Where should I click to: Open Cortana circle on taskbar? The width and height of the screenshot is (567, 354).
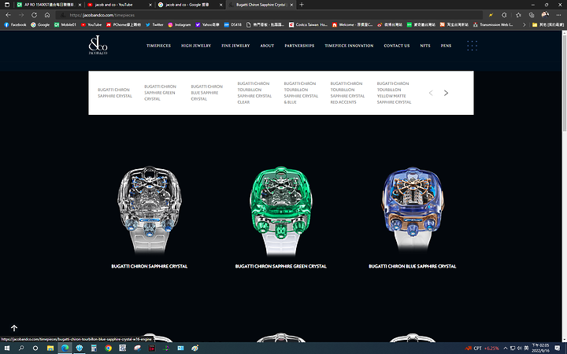tap(35, 348)
